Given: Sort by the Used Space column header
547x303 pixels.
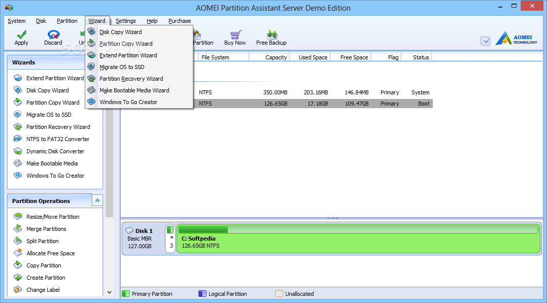Looking at the screenshot, I should 310,57.
